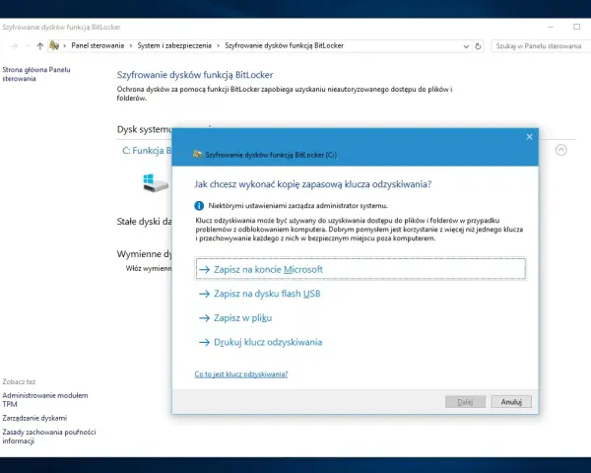Refresh the Control Panel view
Screen dimensions: 591x473
[x=478, y=46]
